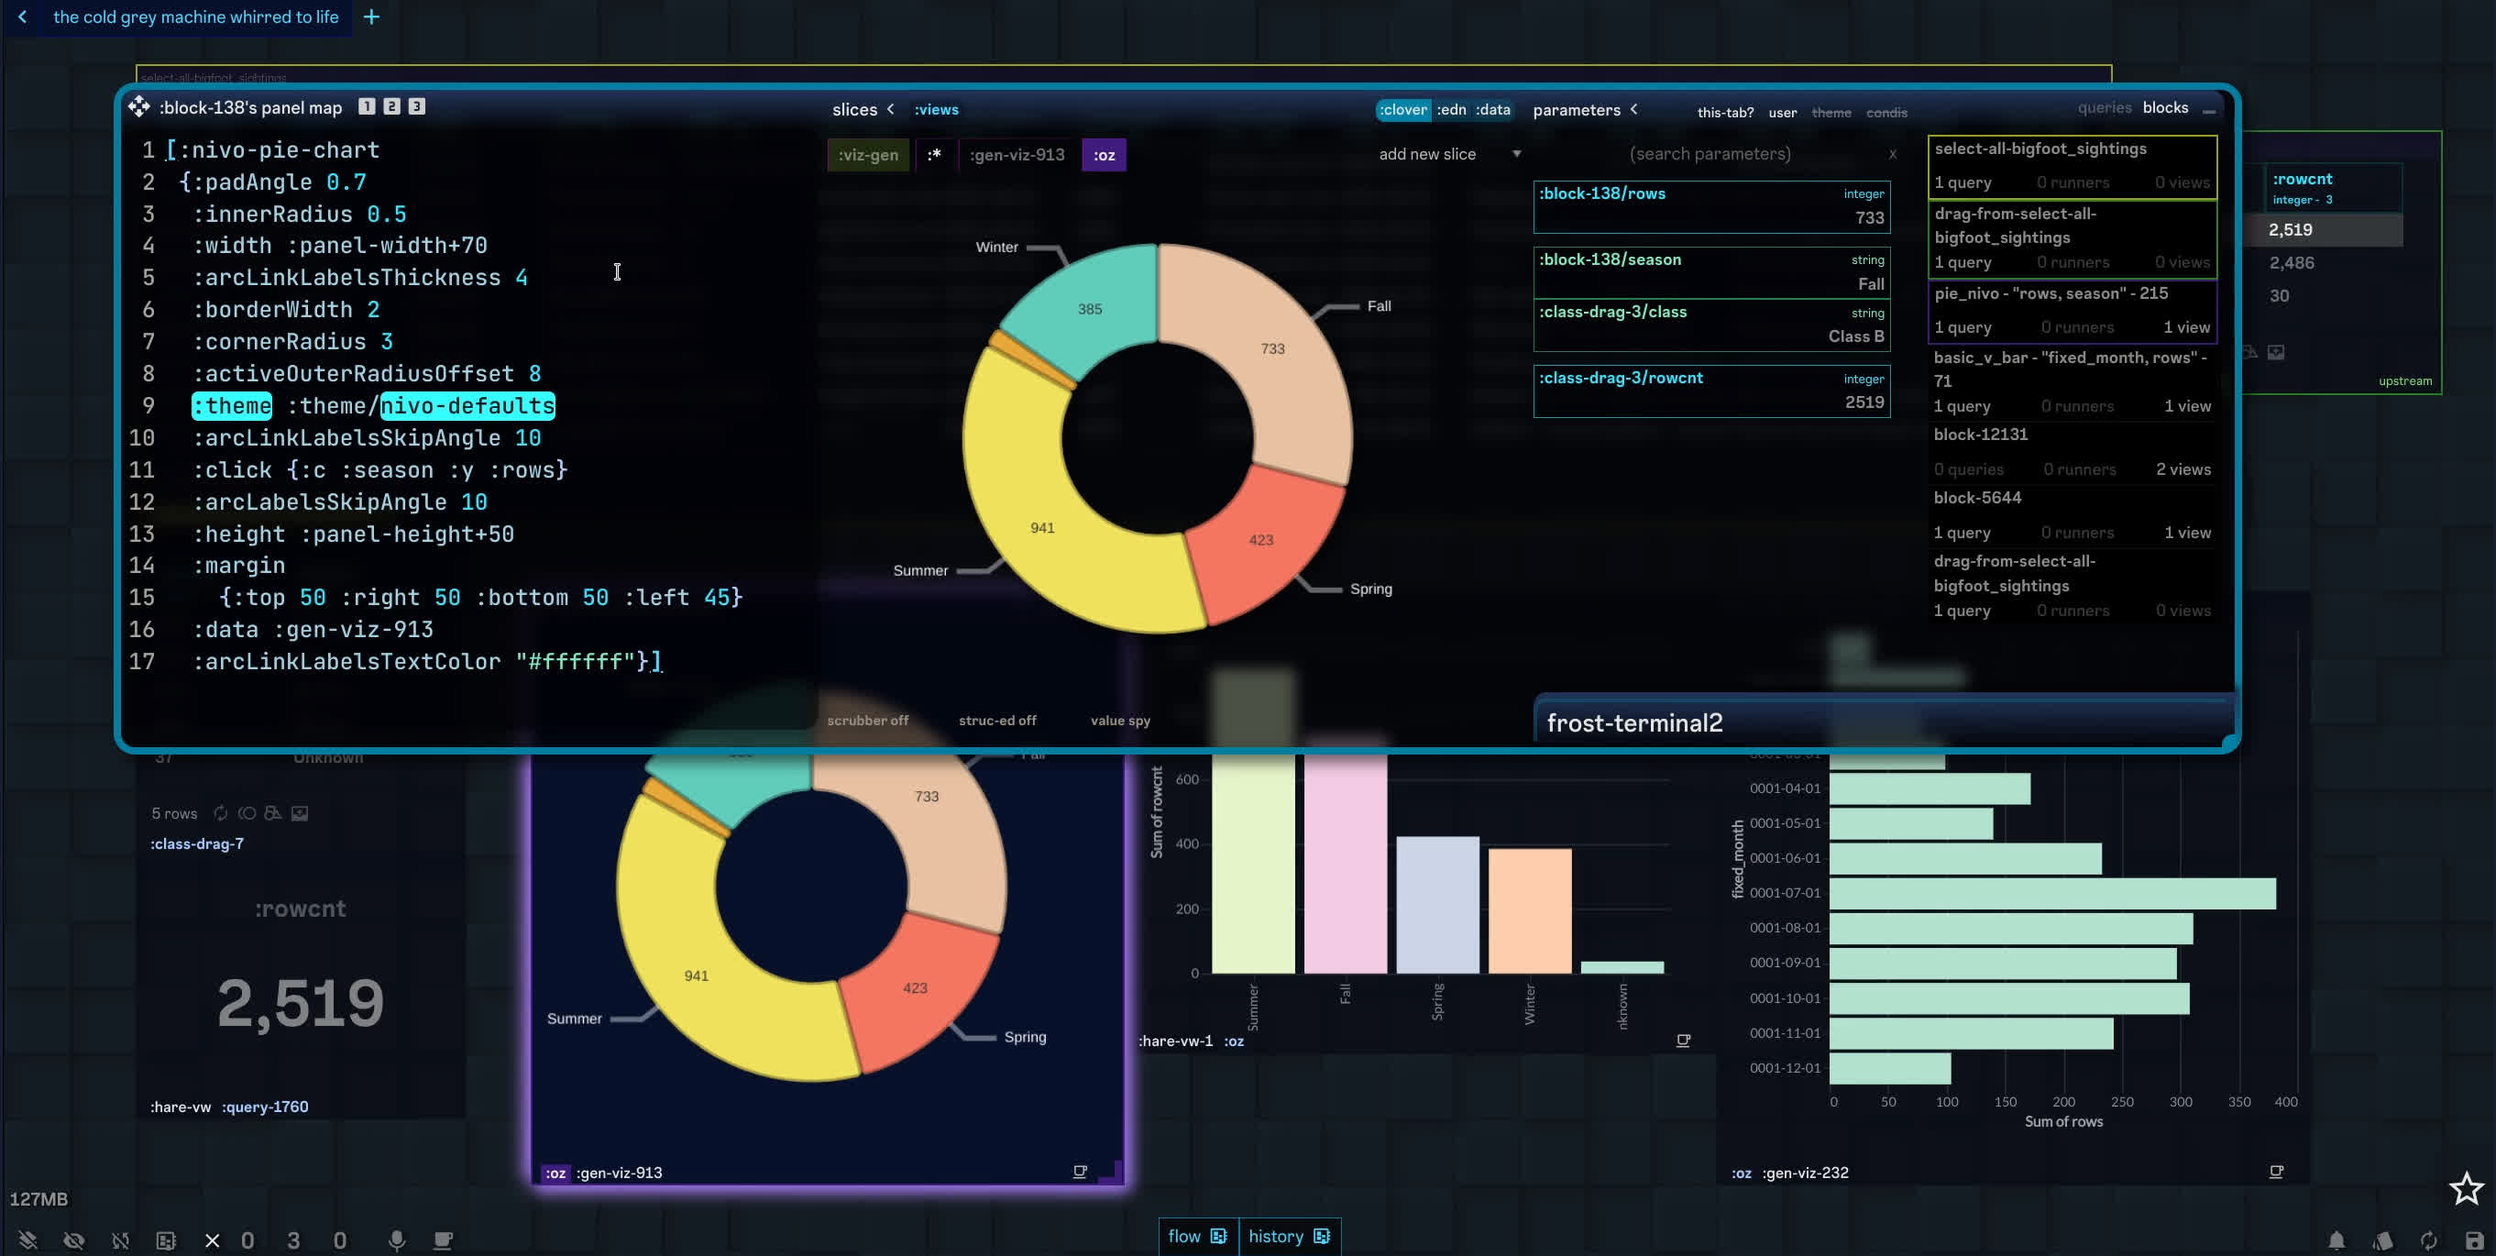Select the :oz output format icon
The image size is (2496, 1256).
[x=1105, y=154]
